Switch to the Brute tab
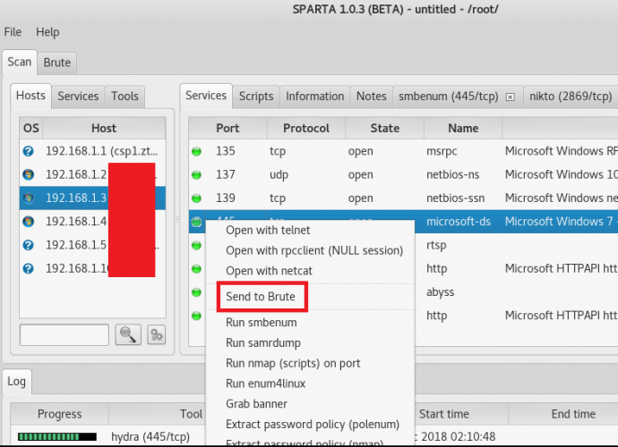Screen dimensions: 618x447 (57, 63)
